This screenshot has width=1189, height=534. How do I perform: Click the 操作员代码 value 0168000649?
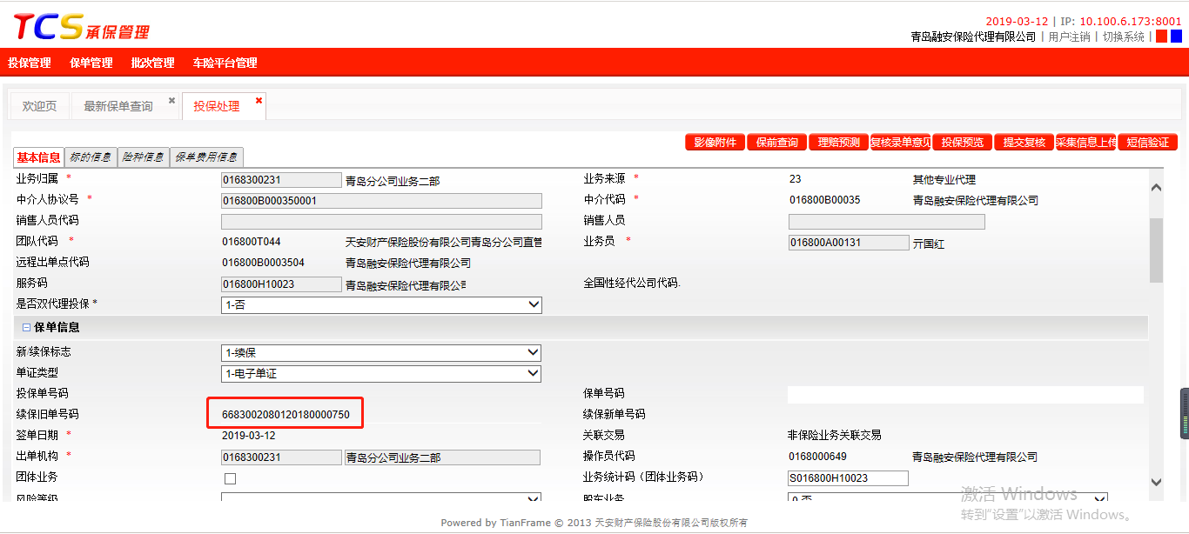[818, 457]
